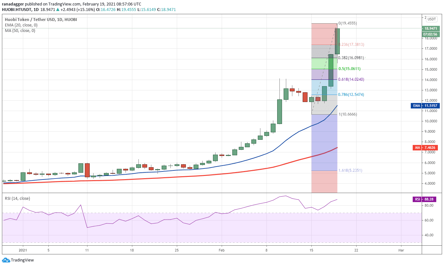Click the 0(19.4555) Fibonacci top label
The width and height of the screenshot is (444, 266).
click(347, 23)
